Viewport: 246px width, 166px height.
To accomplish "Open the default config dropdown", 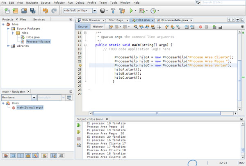I will coord(94,11).
